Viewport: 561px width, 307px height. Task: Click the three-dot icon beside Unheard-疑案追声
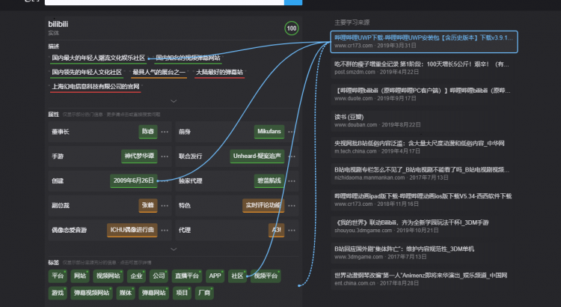(x=291, y=156)
